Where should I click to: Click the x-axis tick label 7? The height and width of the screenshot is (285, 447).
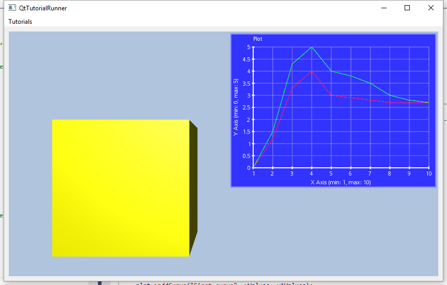tap(370, 174)
